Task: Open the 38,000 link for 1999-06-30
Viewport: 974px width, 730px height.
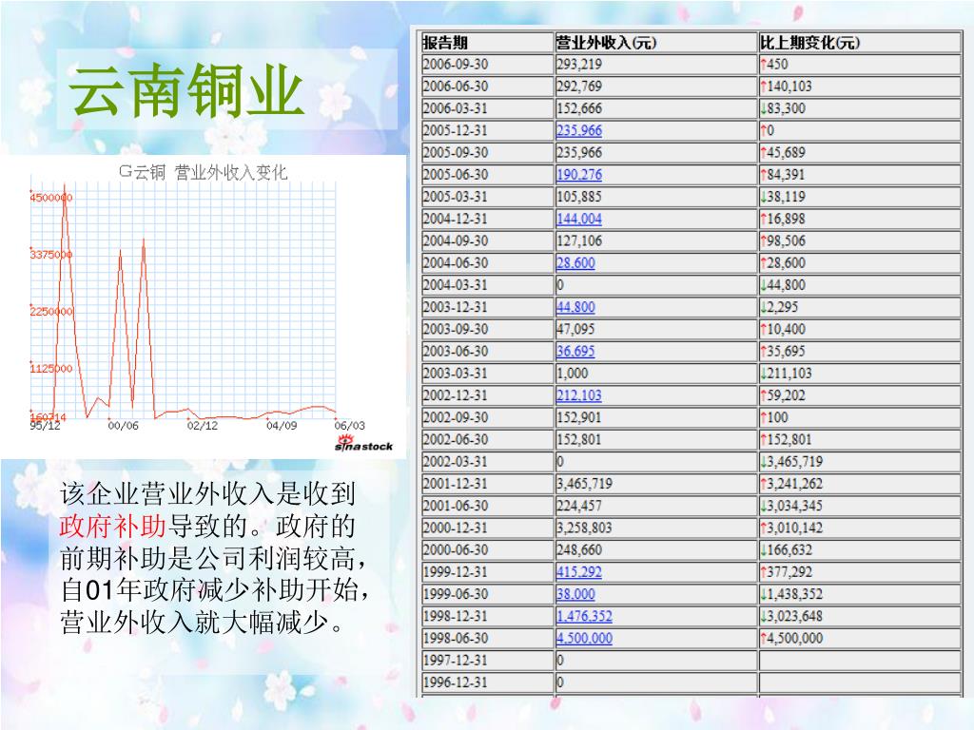Action: (x=575, y=594)
